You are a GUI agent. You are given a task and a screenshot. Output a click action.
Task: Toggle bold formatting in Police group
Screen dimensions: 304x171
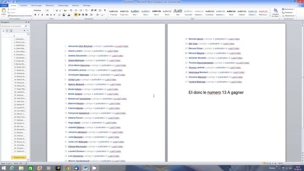35,15
